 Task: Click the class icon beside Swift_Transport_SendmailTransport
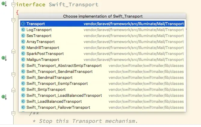[x=23, y=72]
